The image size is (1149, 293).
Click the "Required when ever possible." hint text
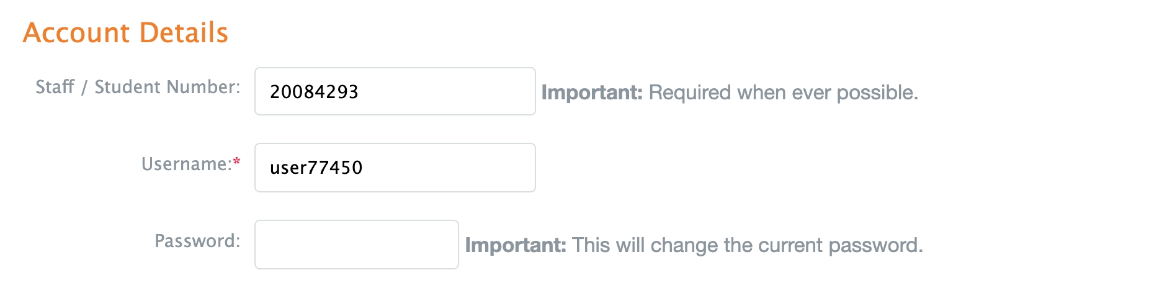(783, 92)
